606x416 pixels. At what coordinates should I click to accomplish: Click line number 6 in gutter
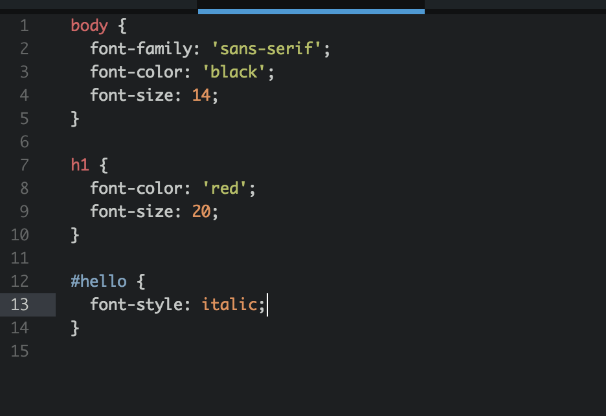coord(25,142)
